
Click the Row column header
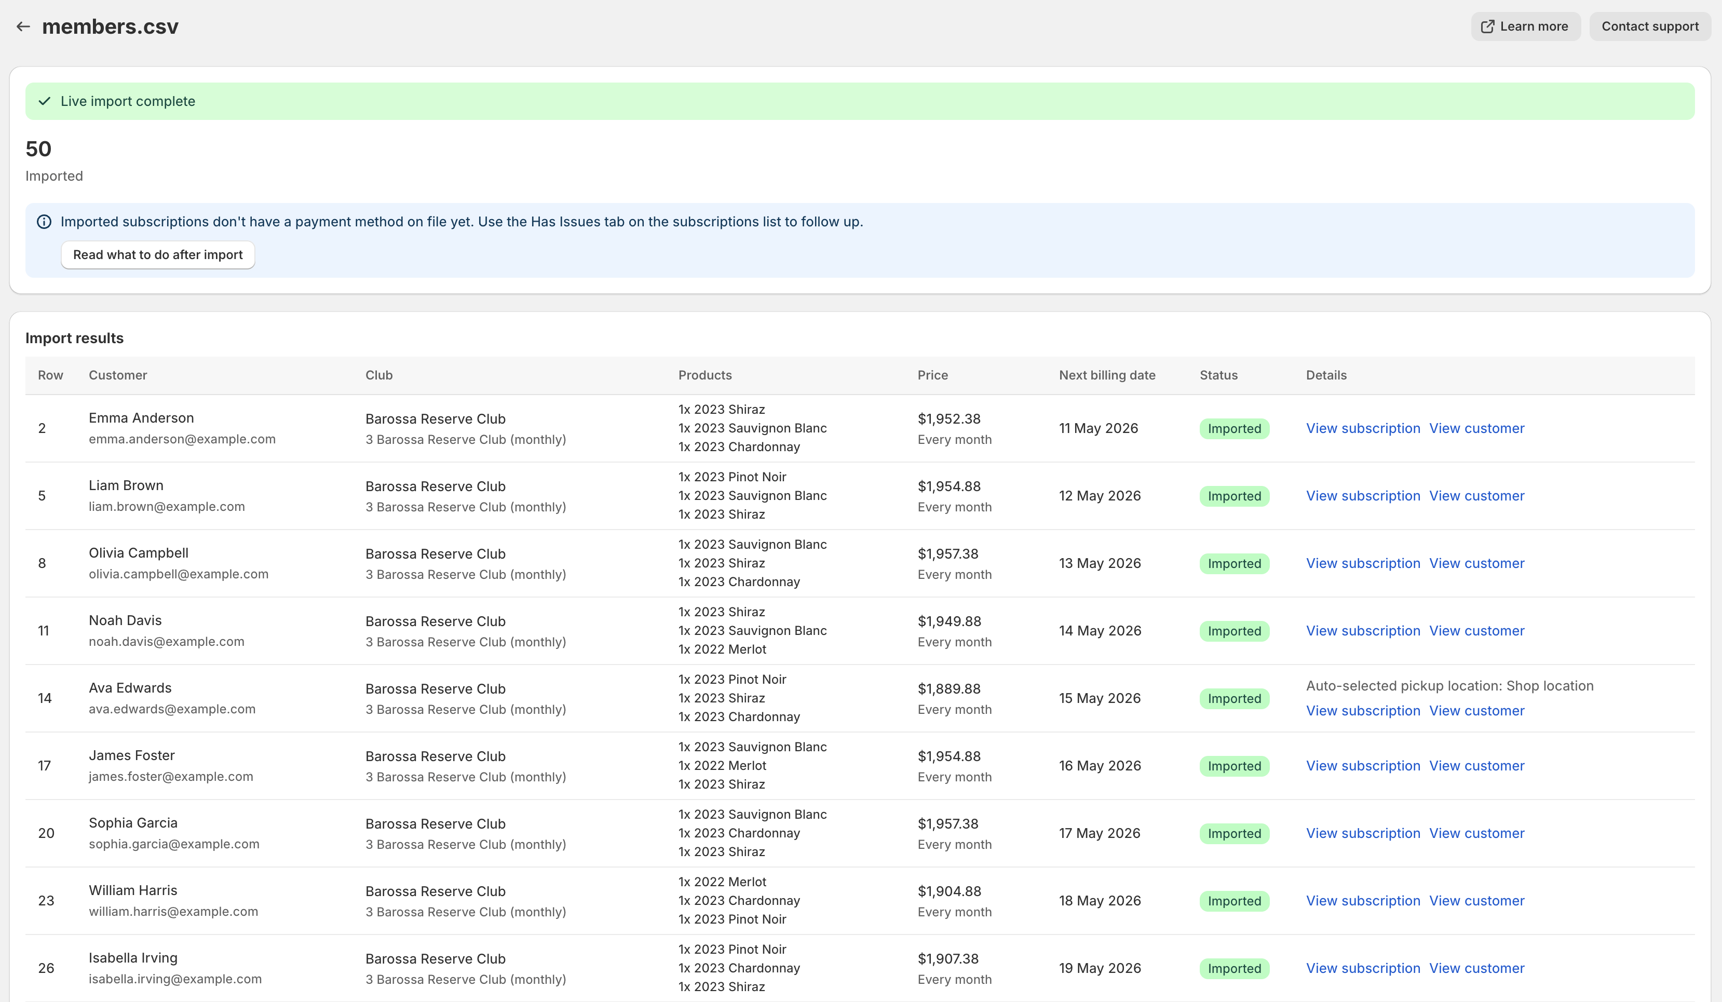[x=50, y=375]
